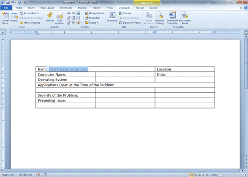Open Document Panel settings
The width and height of the screenshot is (248, 177).
coord(185,18)
